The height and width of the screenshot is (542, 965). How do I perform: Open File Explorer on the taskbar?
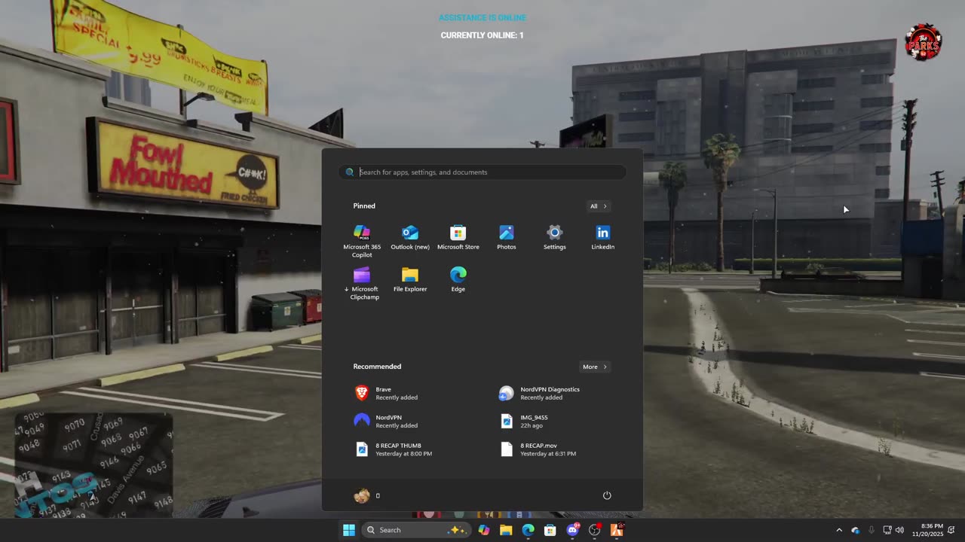click(506, 530)
